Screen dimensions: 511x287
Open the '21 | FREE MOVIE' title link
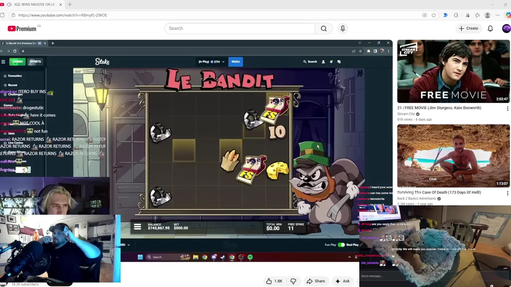pos(439,108)
